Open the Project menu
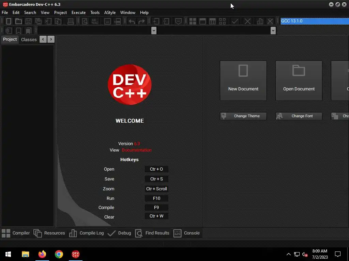349x261 pixels. (x=60, y=13)
